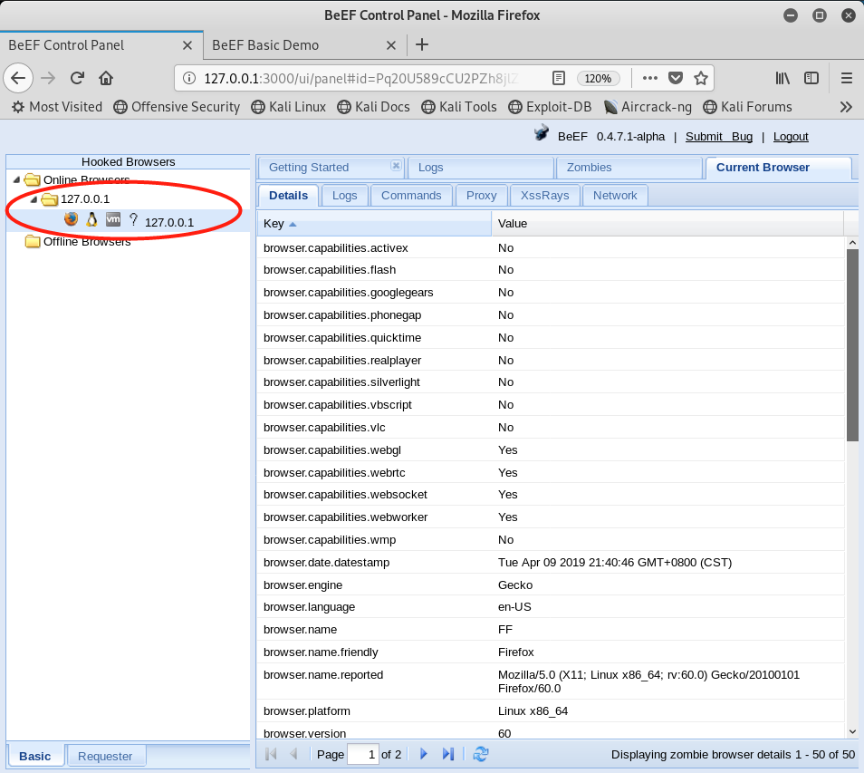Click the Value column header

pyautogui.click(x=667, y=224)
